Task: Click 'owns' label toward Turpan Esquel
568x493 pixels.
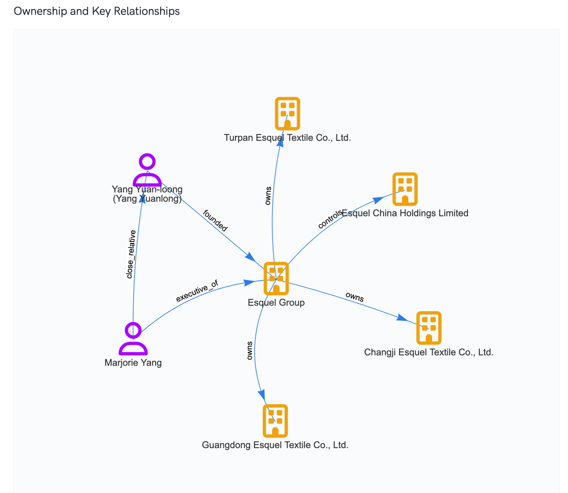Action: click(268, 196)
